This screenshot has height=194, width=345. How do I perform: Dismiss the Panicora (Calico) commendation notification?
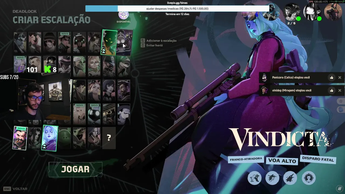pos(340,78)
